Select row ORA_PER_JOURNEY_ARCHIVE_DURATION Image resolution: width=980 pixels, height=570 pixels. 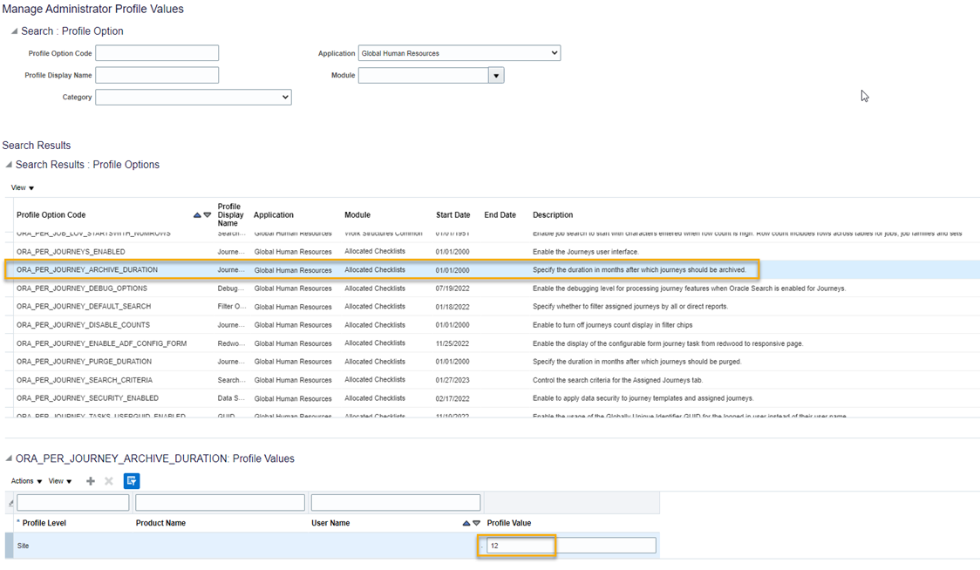493,270
